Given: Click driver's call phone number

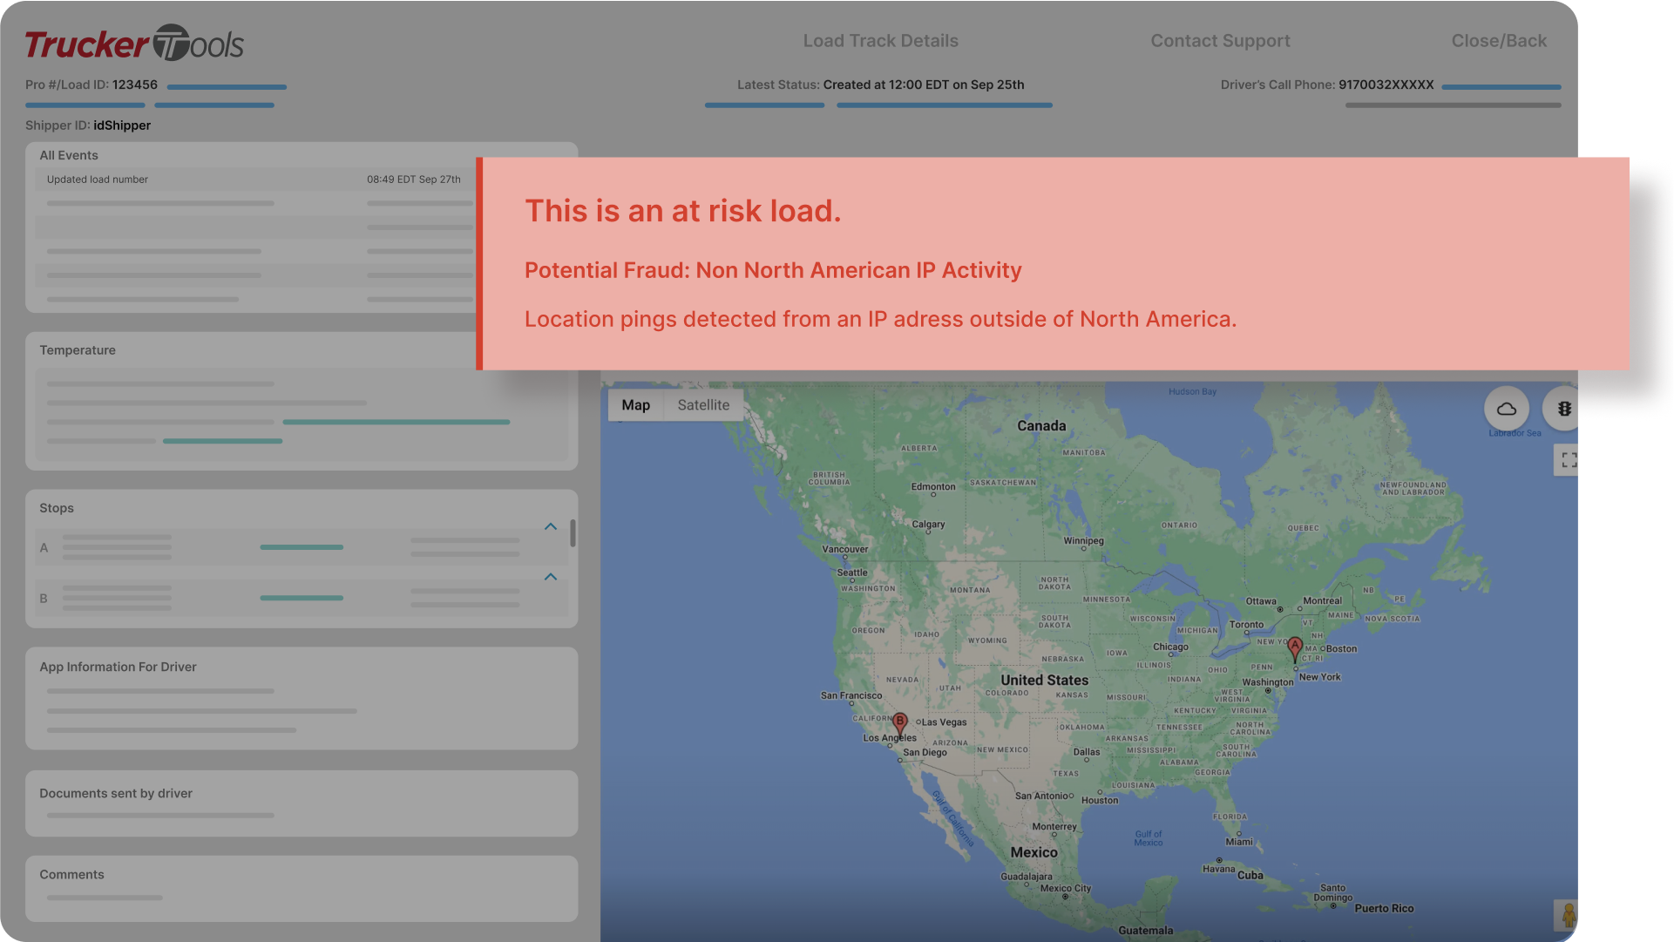Looking at the screenshot, I should (x=1386, y=85).
